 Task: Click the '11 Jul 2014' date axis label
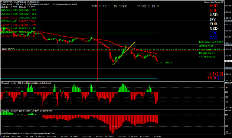(5, 137)
